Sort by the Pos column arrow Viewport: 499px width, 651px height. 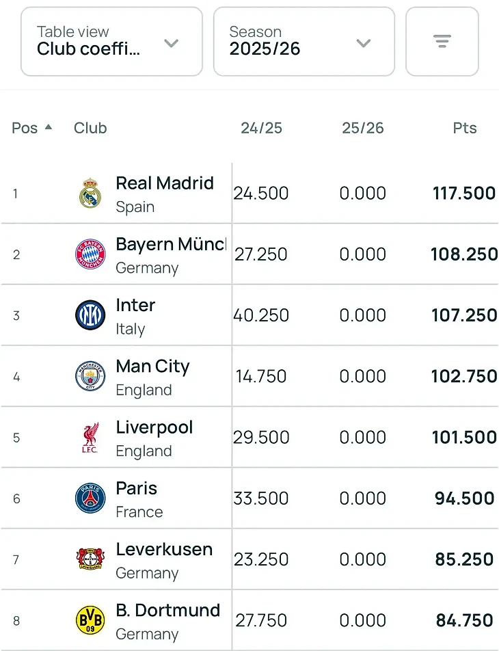pos(48,127)
